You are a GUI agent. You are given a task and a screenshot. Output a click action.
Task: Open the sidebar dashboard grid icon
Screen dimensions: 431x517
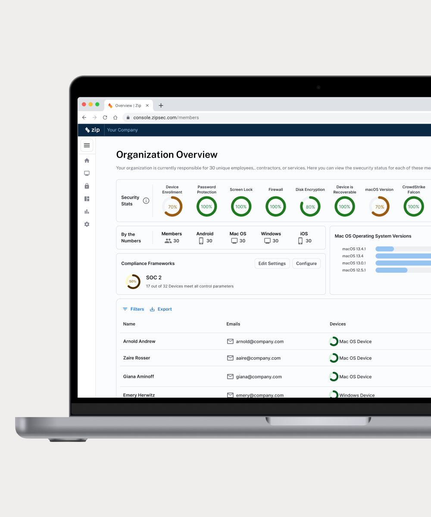tap(87, 199)
